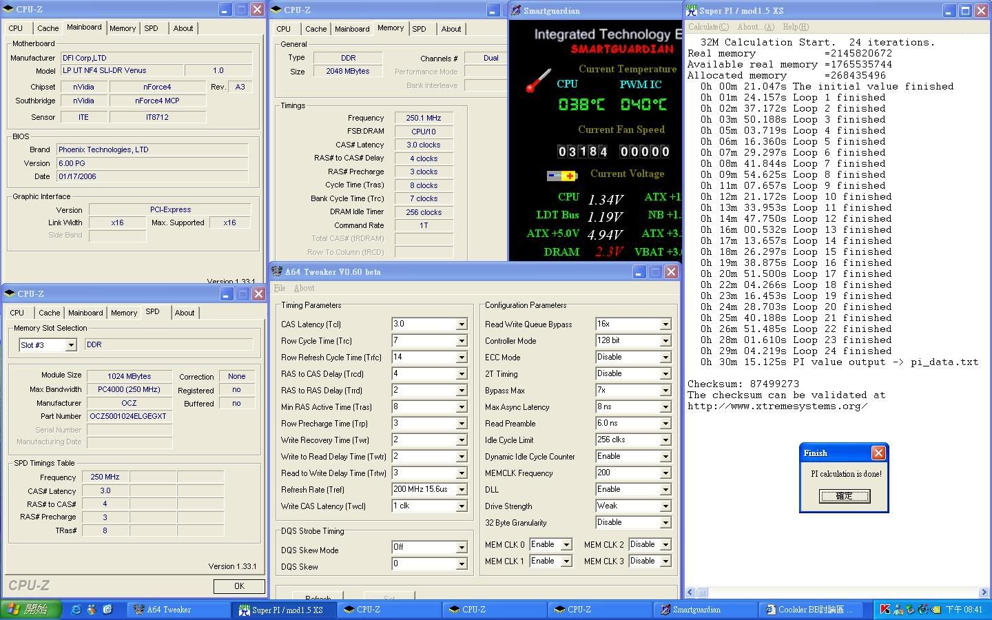The image size is (992, 620).
Task: Open About tab in CPU-Z SPD window
Action: pyautogui.click(x=185, y=313)
